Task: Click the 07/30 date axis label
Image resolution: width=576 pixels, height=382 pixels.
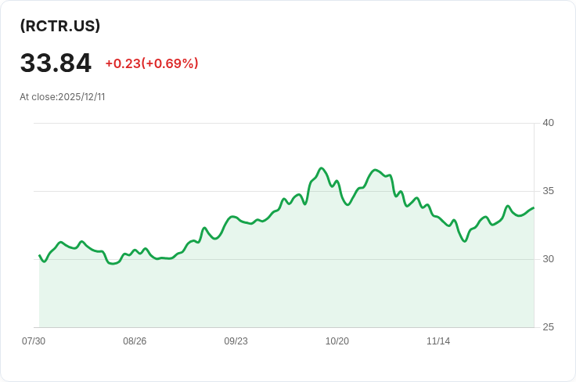Action: pyautogui.click(x=34, y=341)
